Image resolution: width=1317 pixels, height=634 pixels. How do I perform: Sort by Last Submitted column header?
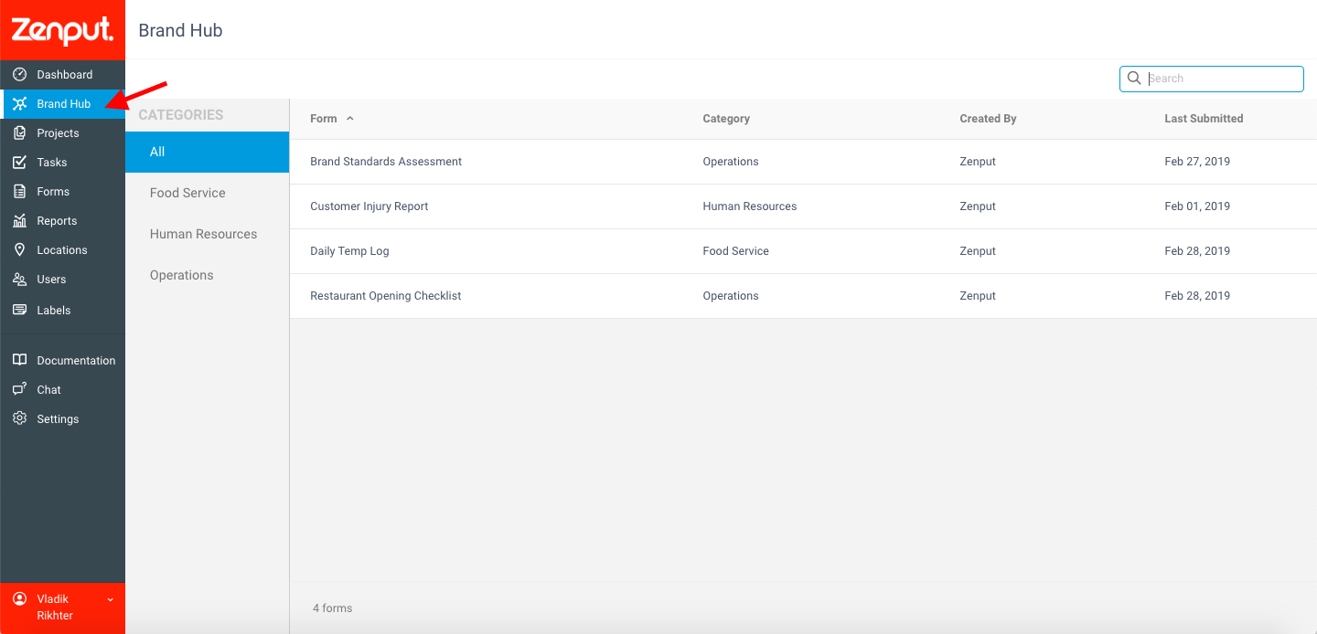pyautogui.click(x=1204, y=119)
